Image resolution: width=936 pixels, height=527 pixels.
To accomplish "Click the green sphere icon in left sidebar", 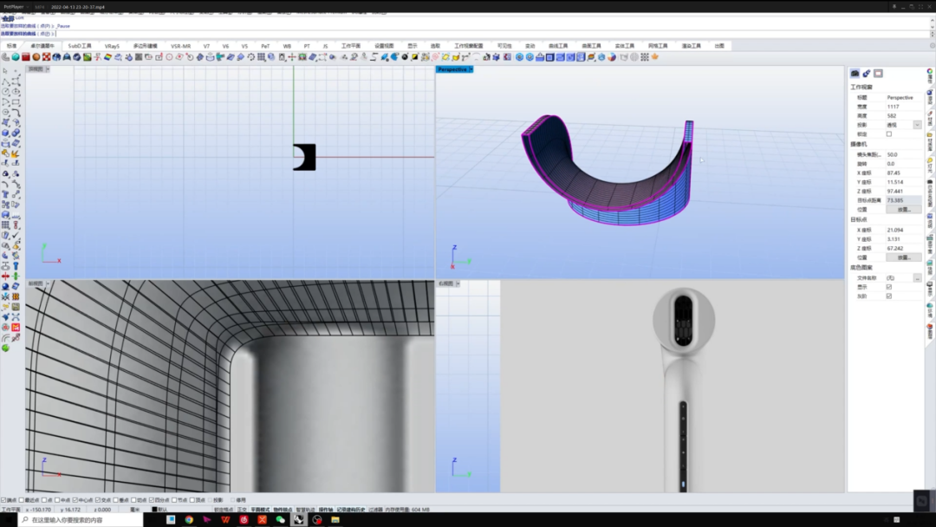I will point(5,348).
